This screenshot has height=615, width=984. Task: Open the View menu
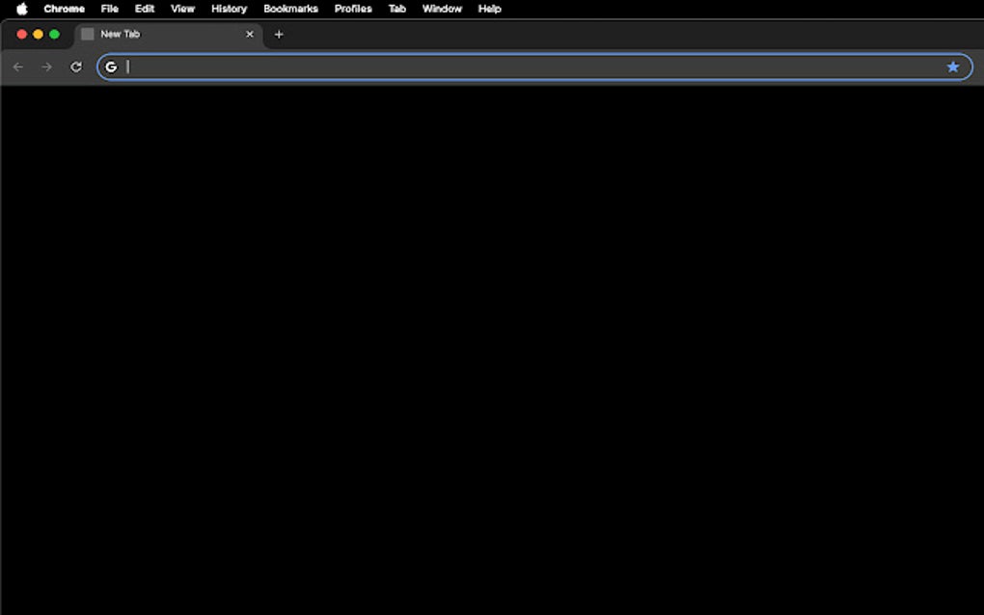pos(181,9)
